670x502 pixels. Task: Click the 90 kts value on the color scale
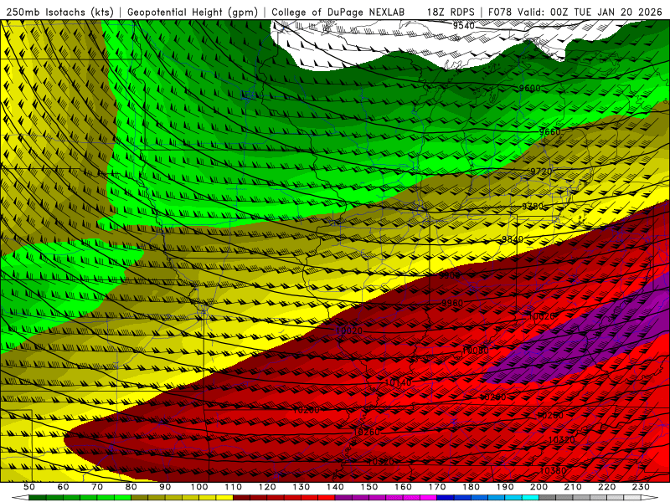(x=165, y=487)
